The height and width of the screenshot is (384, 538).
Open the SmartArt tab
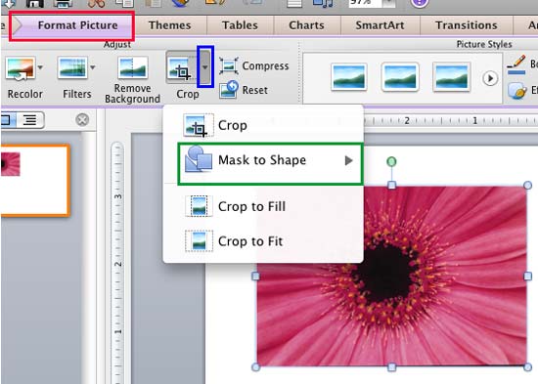[x=380, y=25]
